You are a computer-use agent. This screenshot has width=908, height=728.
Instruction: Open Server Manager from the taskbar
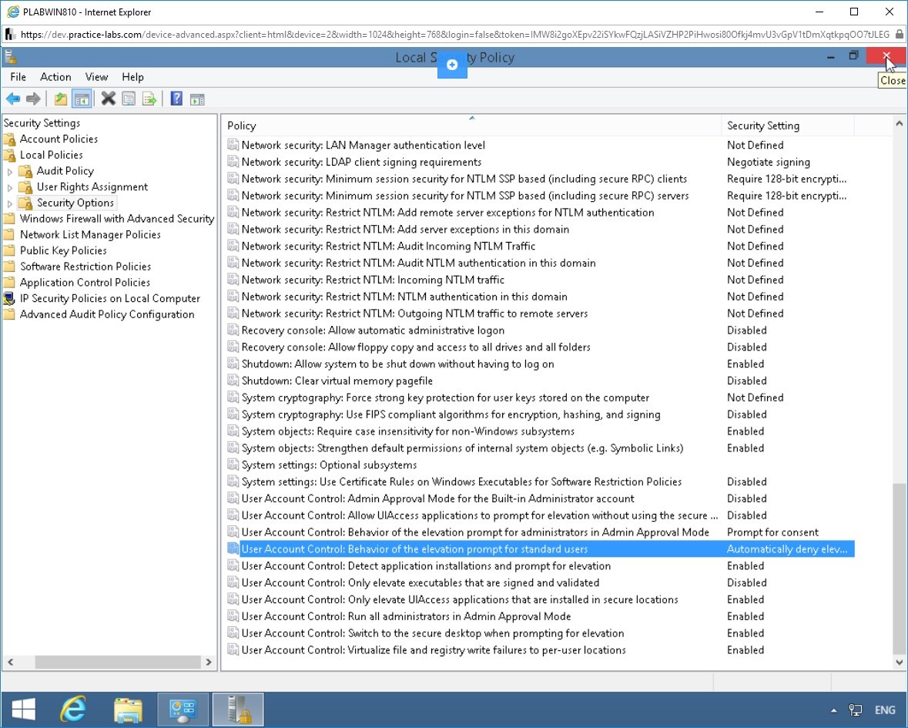(x=183, y=710)
